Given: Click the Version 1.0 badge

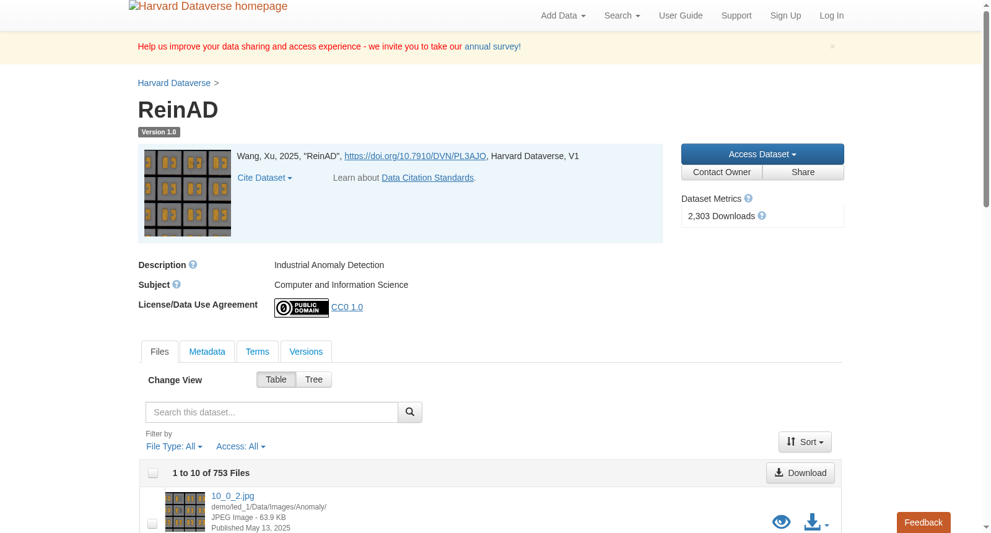Looking at the screenshot, I should coord(159,132).
